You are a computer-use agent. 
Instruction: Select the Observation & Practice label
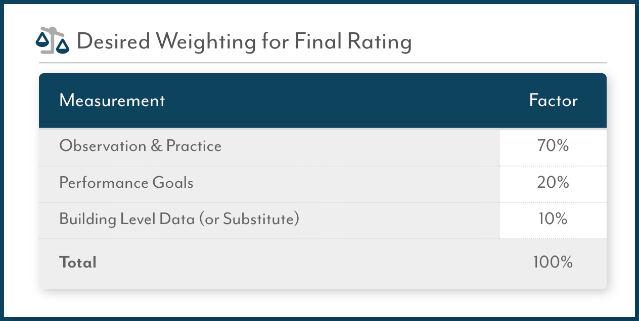click(x=141, y=146)
